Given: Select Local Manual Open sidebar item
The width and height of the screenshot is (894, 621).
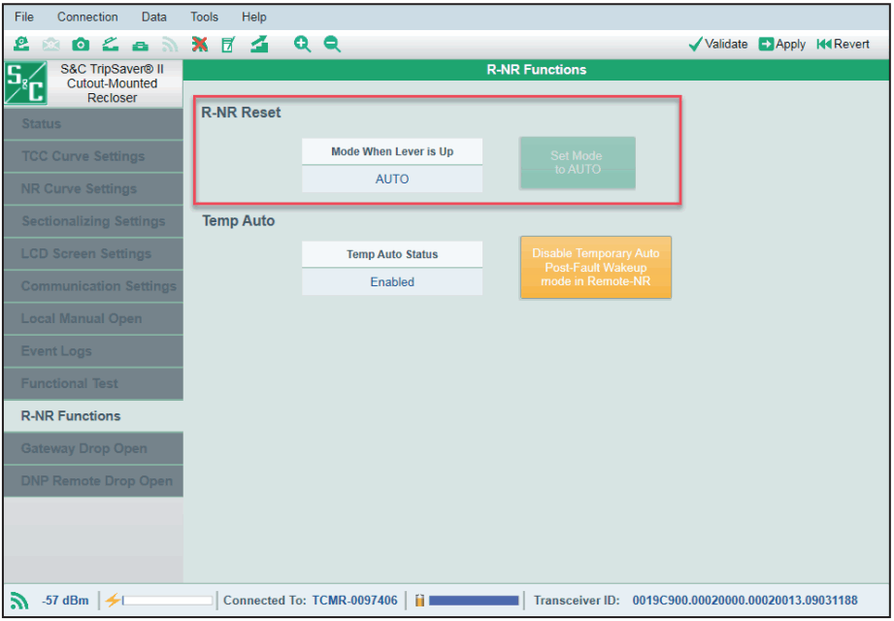Looking at the screenshot, I should click(93, 318).
